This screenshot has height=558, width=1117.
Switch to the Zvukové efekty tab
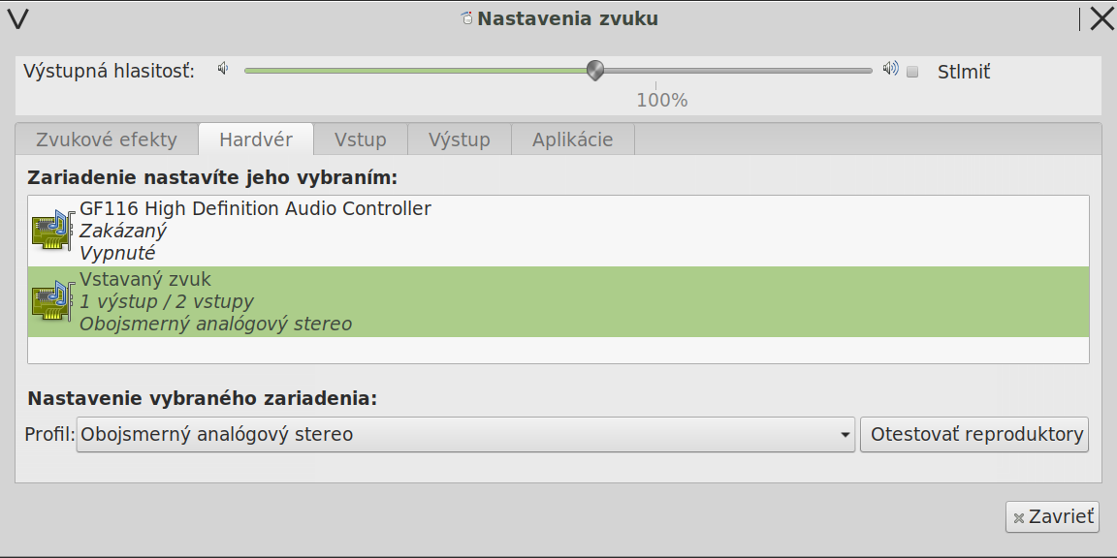click(x=107, y=139)
